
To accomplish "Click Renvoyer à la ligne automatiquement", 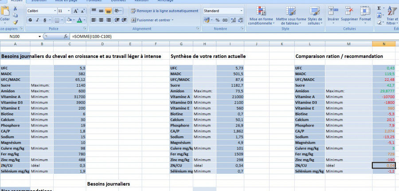I will tap(164, 11).
